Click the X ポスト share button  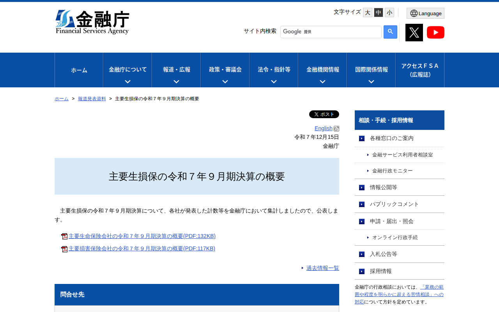tap(324, 114)
